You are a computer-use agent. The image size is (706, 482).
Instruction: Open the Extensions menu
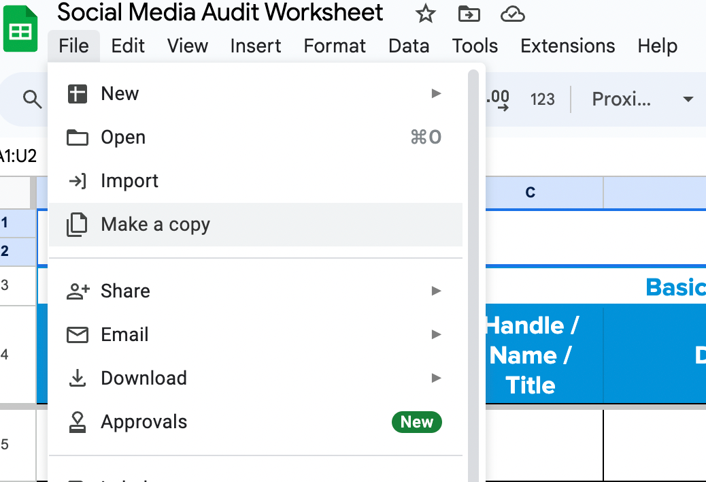pos(567,46)
